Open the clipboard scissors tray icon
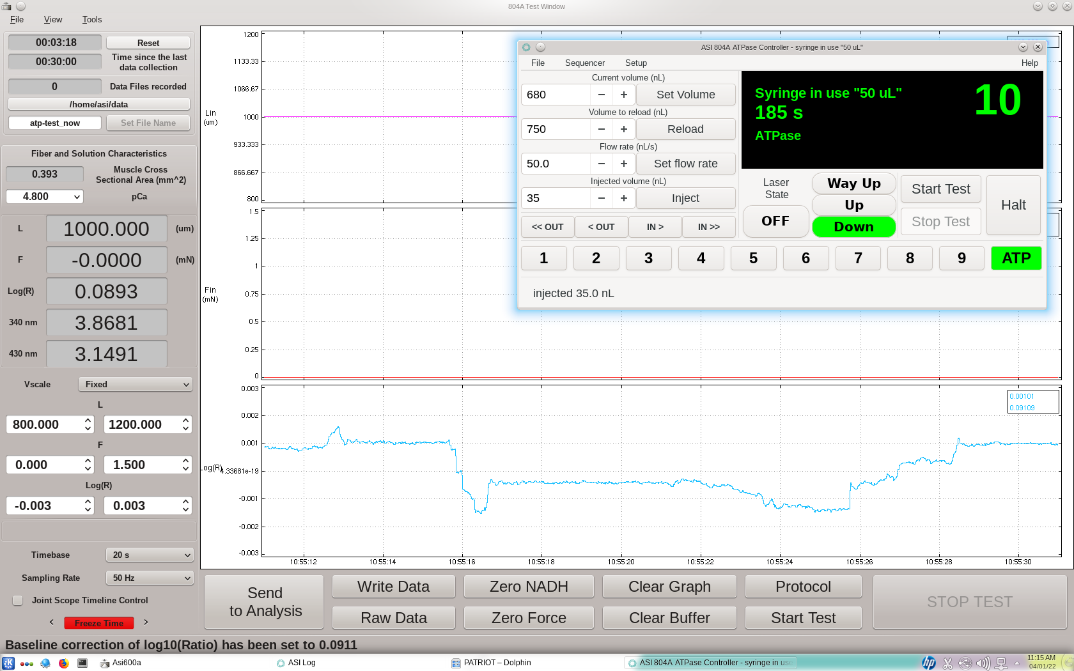 click(947, 663)
